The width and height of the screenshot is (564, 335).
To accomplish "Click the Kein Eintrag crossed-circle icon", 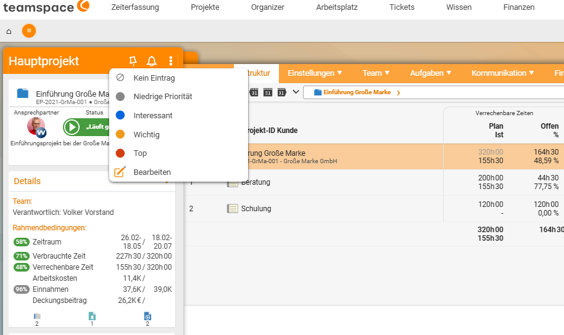I will [120, 78].
